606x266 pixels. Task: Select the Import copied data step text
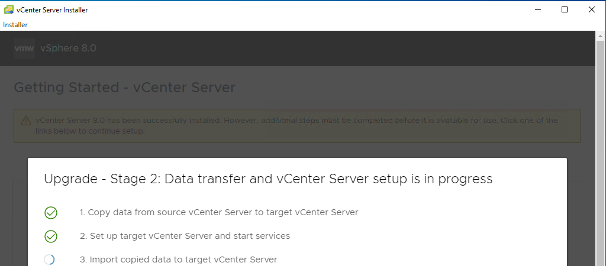pos(178,259)
